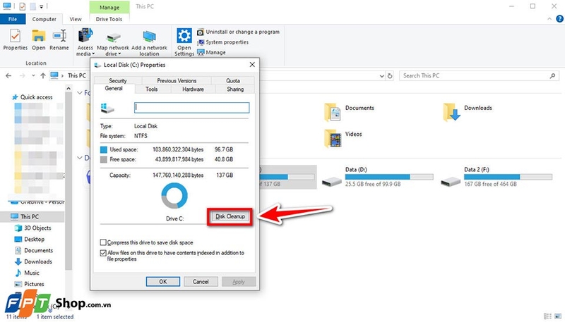Open the Hardware tab

click(193, 89)
